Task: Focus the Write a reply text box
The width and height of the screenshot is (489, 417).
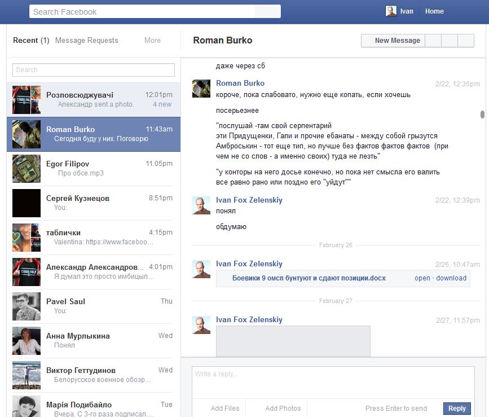Action: pyautogui.click(x=333, y=383)
